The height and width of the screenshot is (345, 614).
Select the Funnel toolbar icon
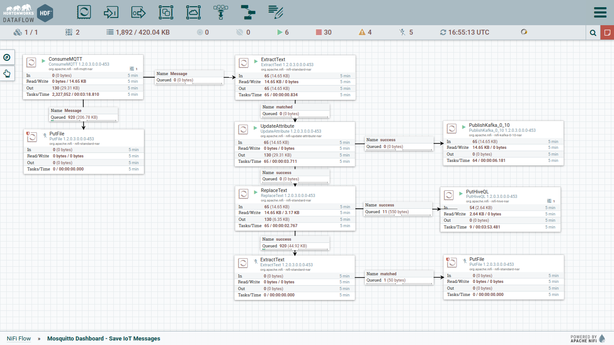(220, 12)
